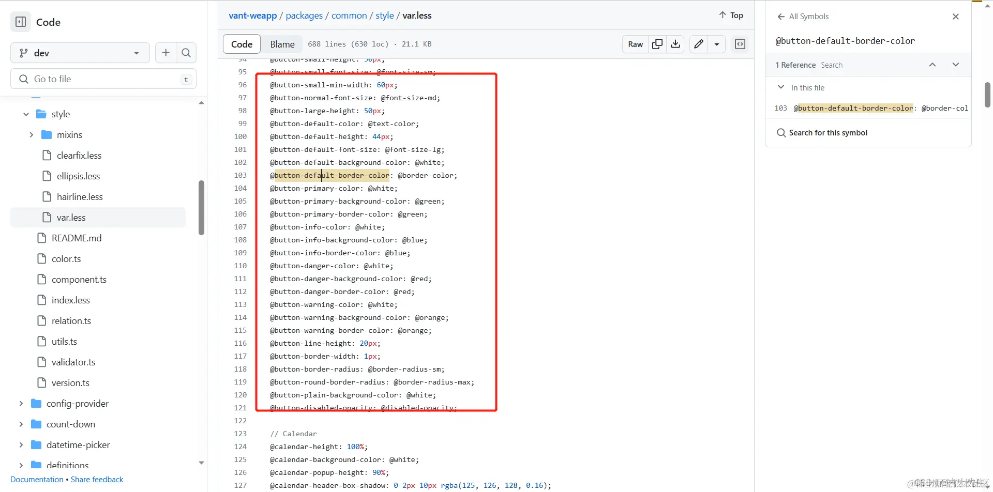Open the Share feedback link

[97, 480]
